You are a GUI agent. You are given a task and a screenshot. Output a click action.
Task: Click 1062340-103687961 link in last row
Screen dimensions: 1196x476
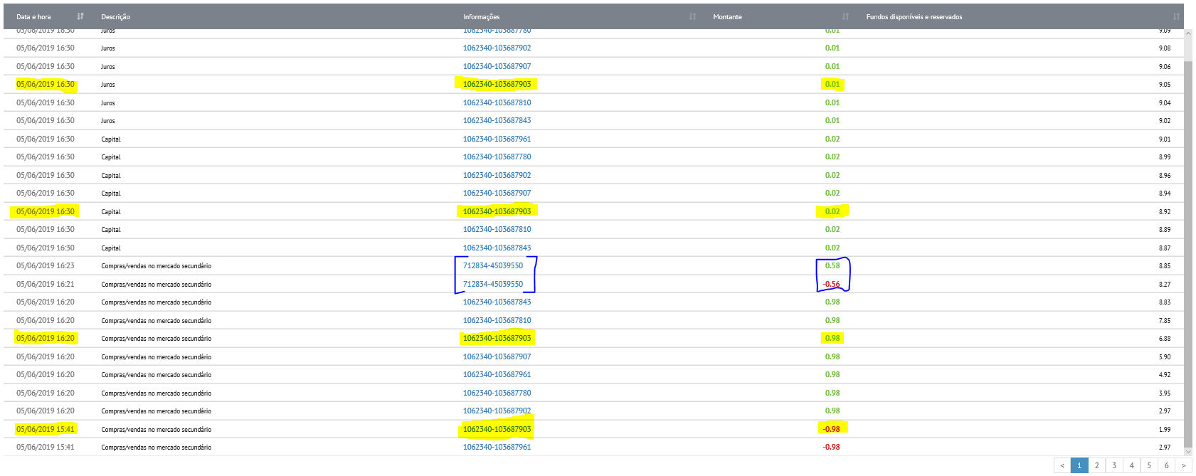(497, 447)
